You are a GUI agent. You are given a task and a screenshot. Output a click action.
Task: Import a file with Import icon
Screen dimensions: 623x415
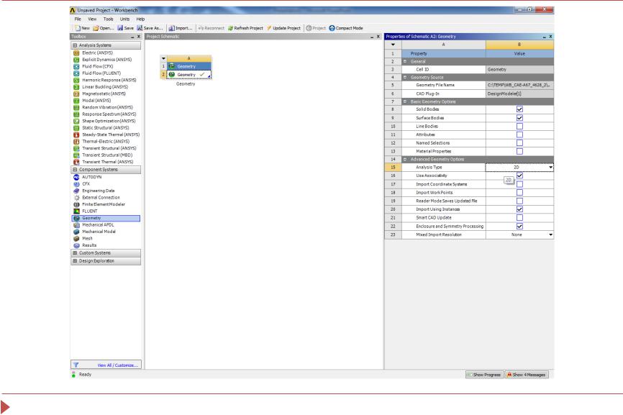coord(181,28)
